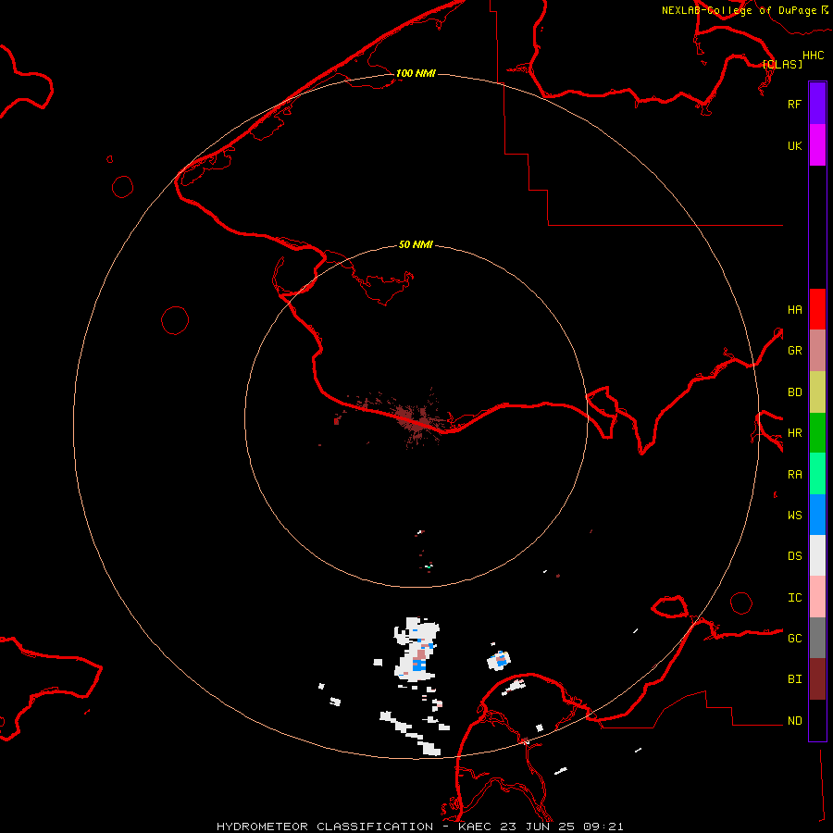Screen dimensions: 833x833
Task: Click 'HYDROMETEOR CLASSIFICATION' in the footer title
Action: tap(325, 827)
